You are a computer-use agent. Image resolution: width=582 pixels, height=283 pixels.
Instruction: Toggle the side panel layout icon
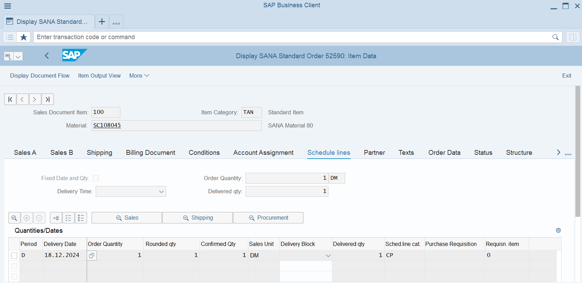pyautogui.click(x=573, y=37)
